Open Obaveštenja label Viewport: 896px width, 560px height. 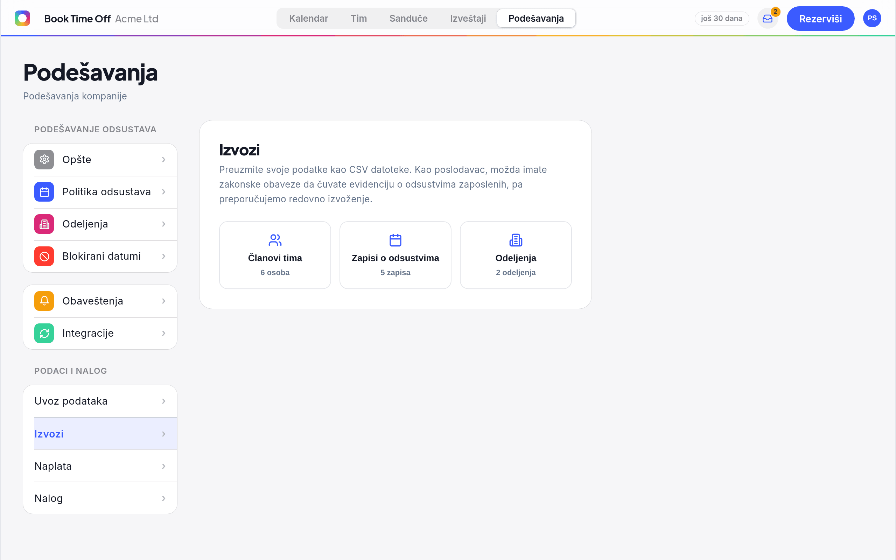pos(92,301)
